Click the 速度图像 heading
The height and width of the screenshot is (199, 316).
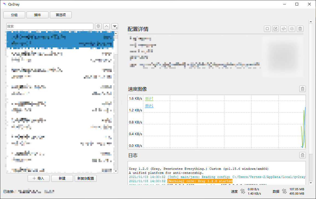click(137, 89)
